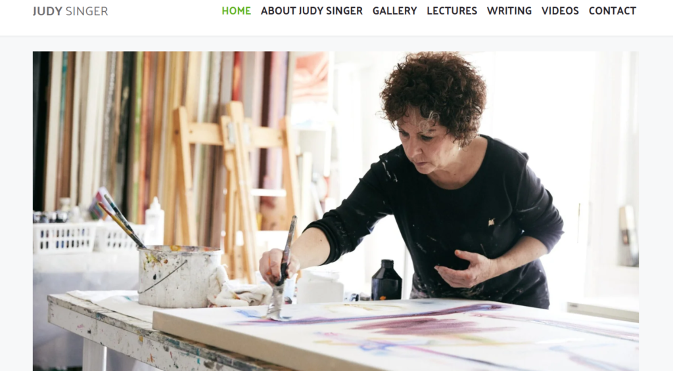This screenshot has width=673, height=371.
Task: Go to the About Judy Singer page
Action: (312, 11)
